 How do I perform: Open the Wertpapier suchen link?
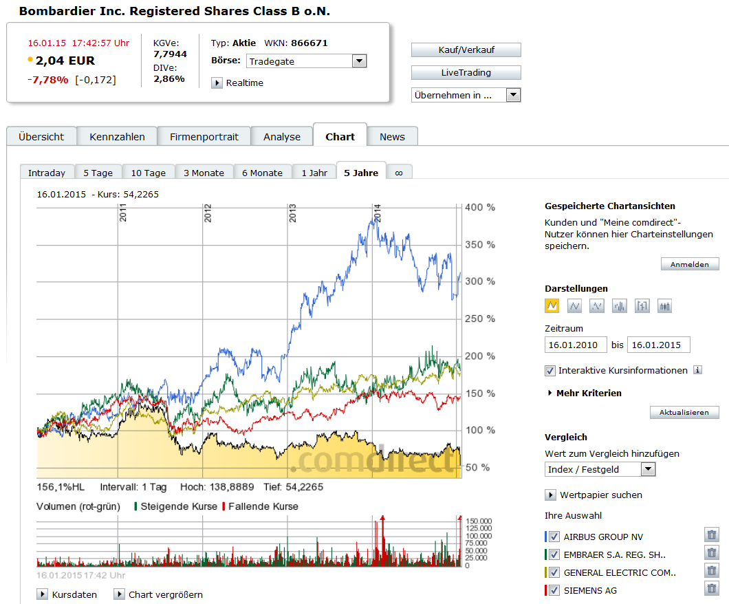click(x=600, y=495)
